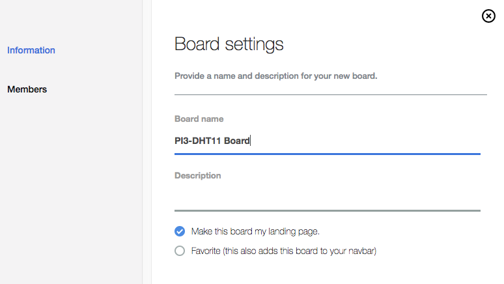Click the 'Description' field label
This screenshot has width=504, height=284.
198,176
